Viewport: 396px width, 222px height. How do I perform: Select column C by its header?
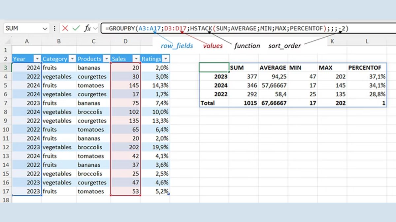[93, 41]
